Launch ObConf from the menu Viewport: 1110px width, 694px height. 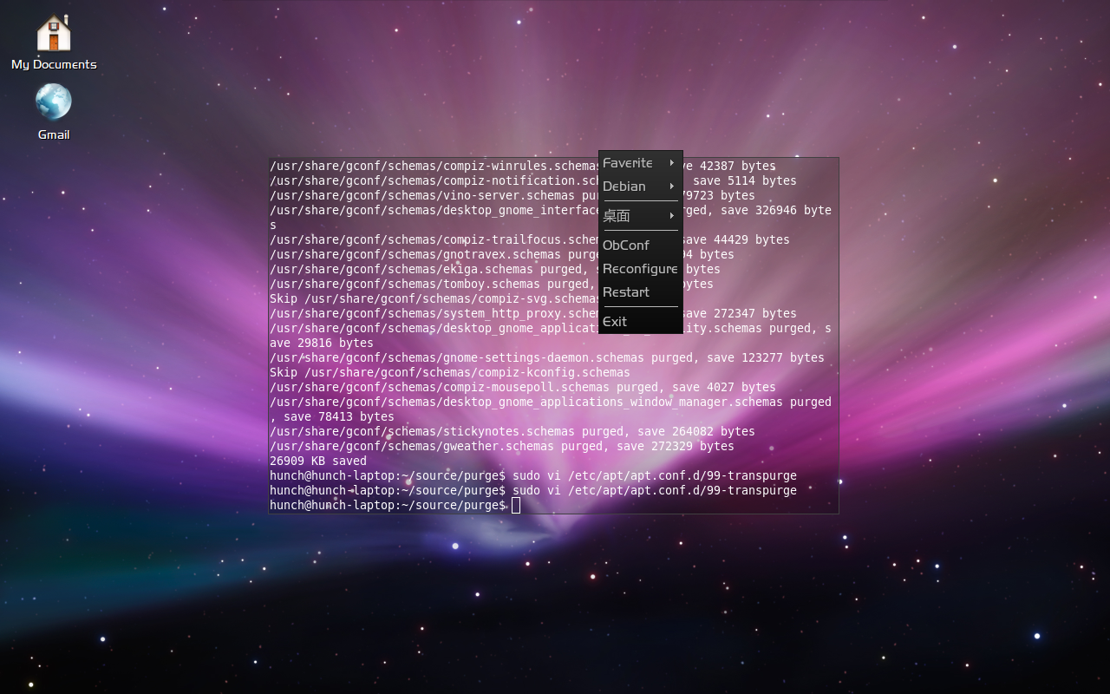tap(640, 246)
